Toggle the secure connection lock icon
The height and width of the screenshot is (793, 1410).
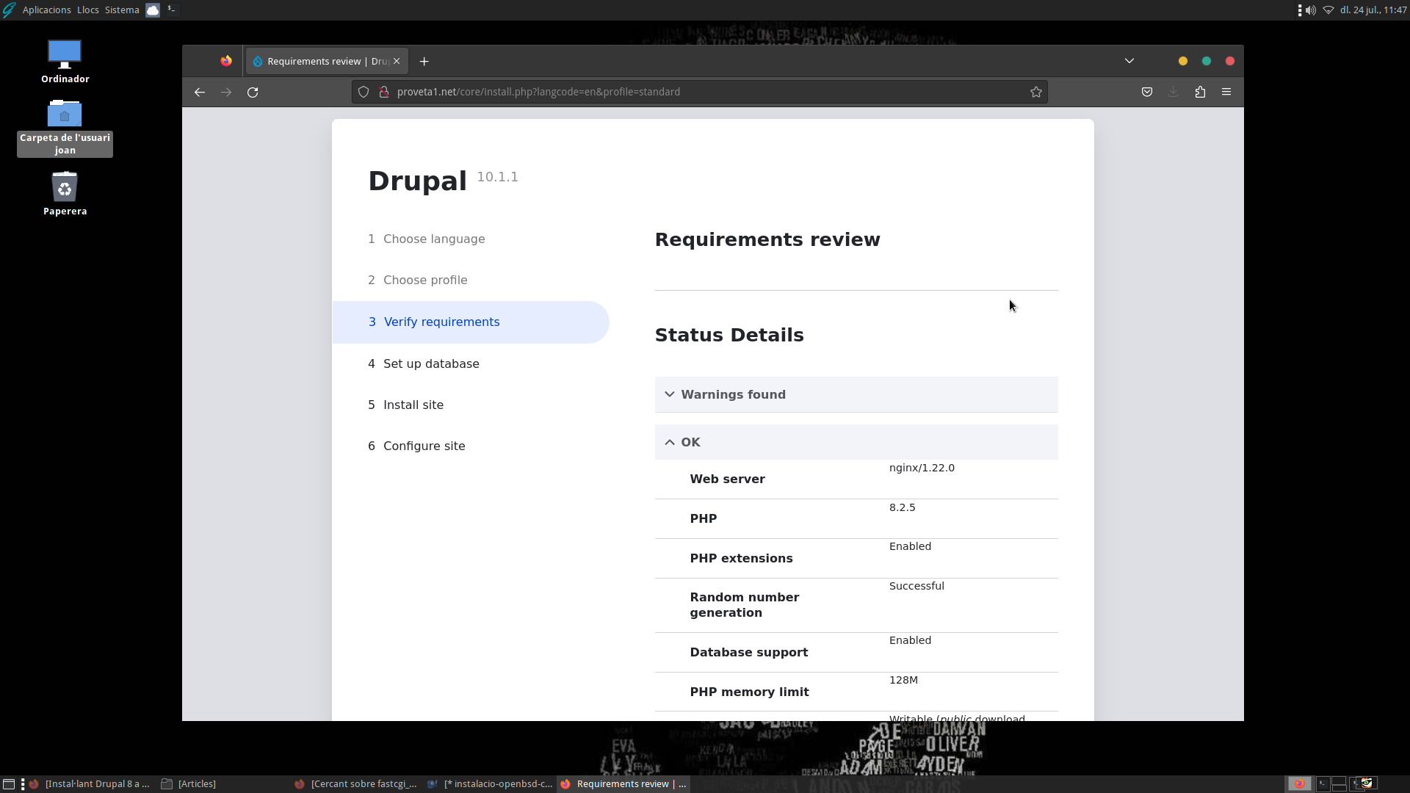click(386, 91)
